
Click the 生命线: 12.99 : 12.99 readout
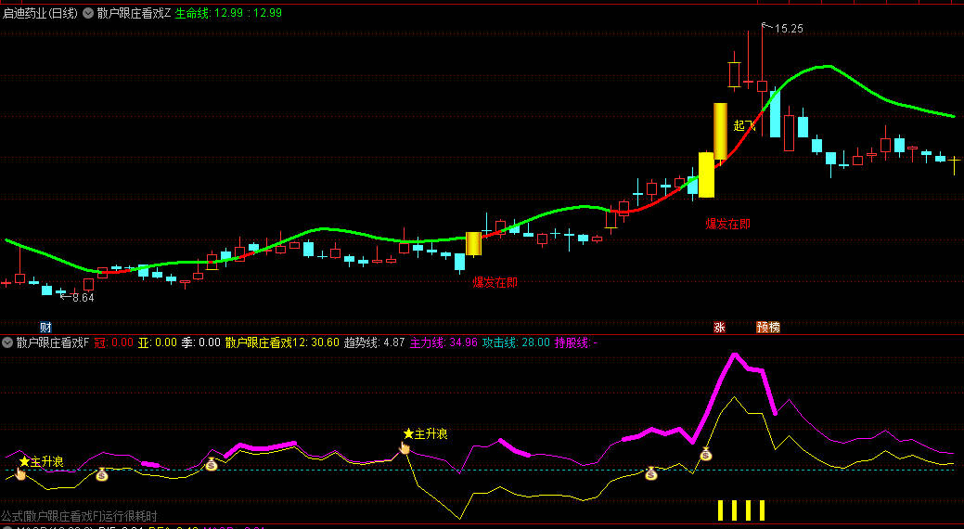(228, 13)
